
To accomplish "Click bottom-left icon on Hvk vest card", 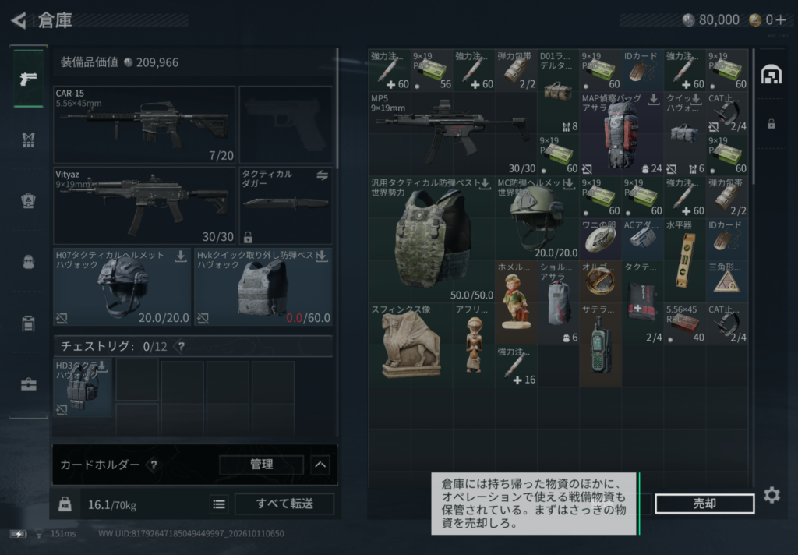I will (x=203, y=319).
